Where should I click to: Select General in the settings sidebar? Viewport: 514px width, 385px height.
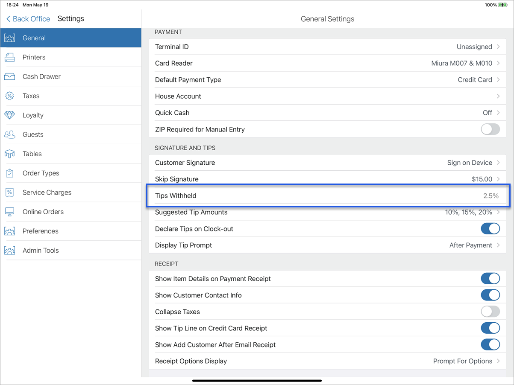pos(71,38)
